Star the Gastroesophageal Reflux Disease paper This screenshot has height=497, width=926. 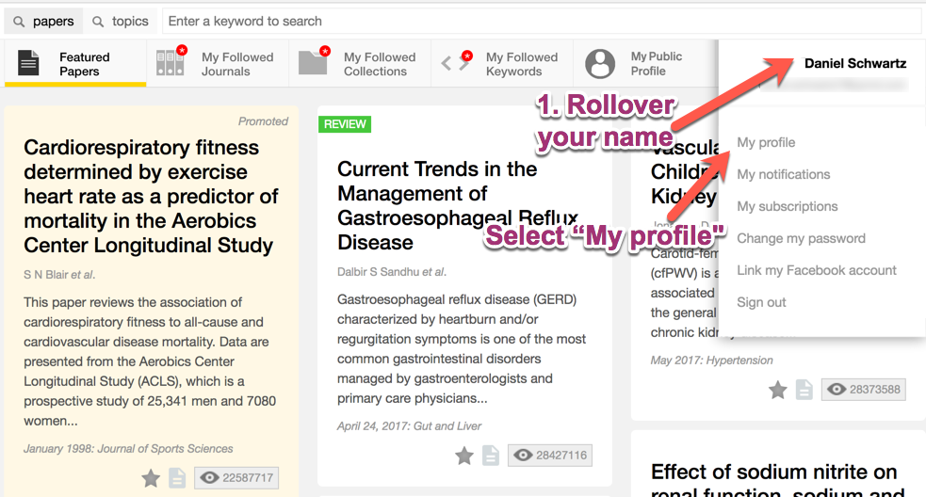[x=464, y=456]
